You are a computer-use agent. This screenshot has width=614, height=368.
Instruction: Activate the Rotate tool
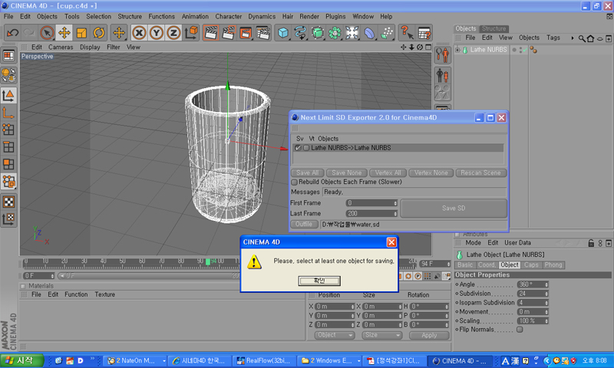(x=99, y=33)
